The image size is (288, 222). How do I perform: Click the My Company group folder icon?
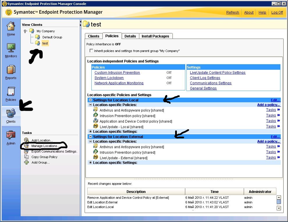point(32,31)
